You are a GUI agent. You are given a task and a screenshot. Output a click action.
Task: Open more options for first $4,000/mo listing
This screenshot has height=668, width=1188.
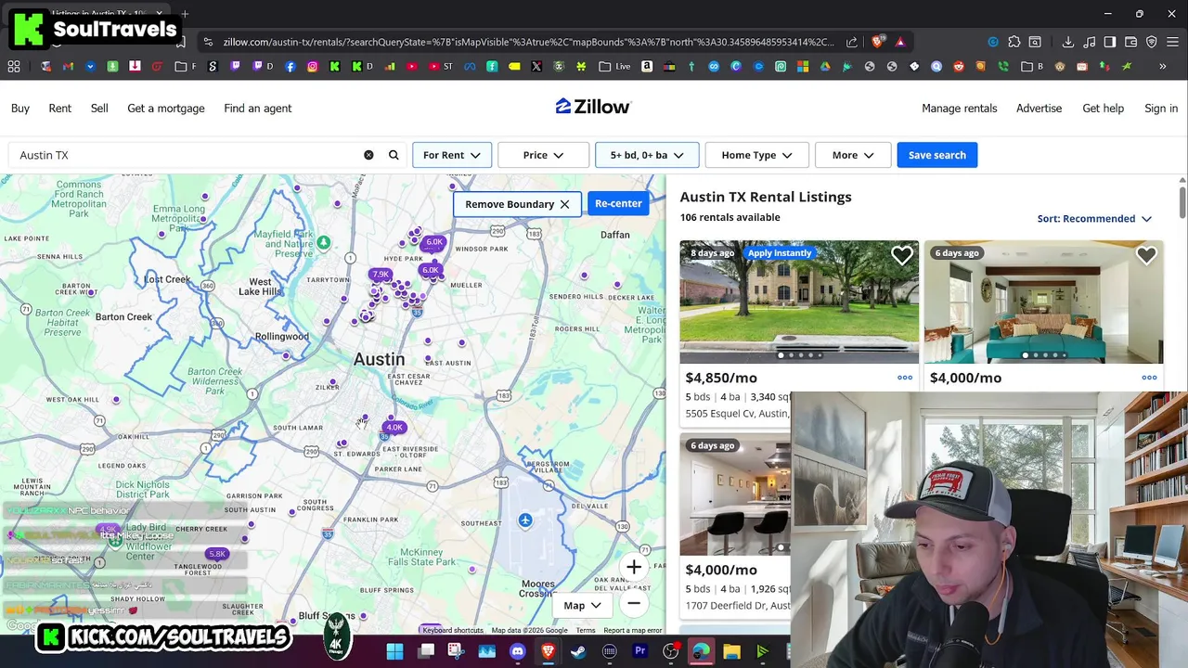[x=1149, y=378]
